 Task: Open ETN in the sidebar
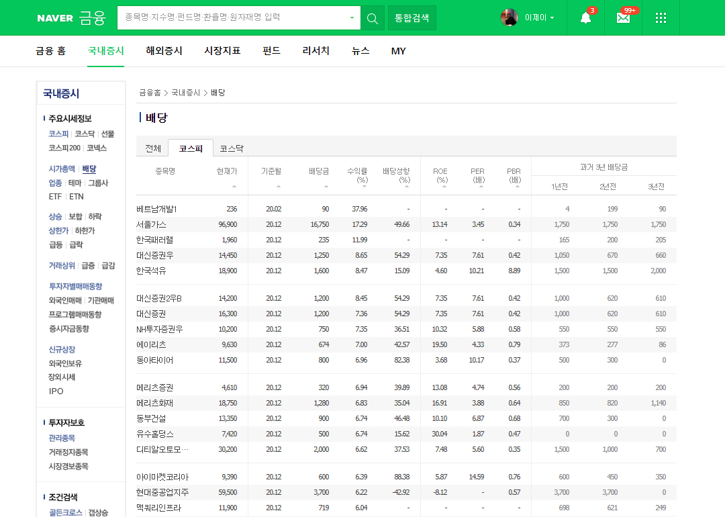[77, 197]
